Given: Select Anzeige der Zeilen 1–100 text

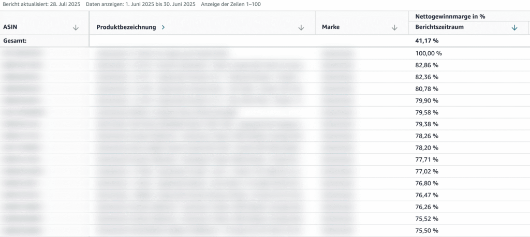Looking at the screenshot, I should [x=231, y=4].
